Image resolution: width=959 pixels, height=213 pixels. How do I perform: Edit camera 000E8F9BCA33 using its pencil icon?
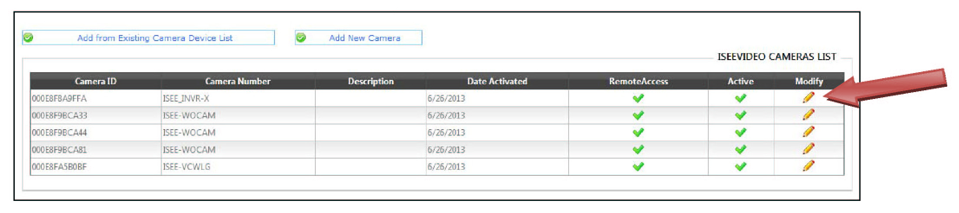pyautogui.click(x=808, y=115)
